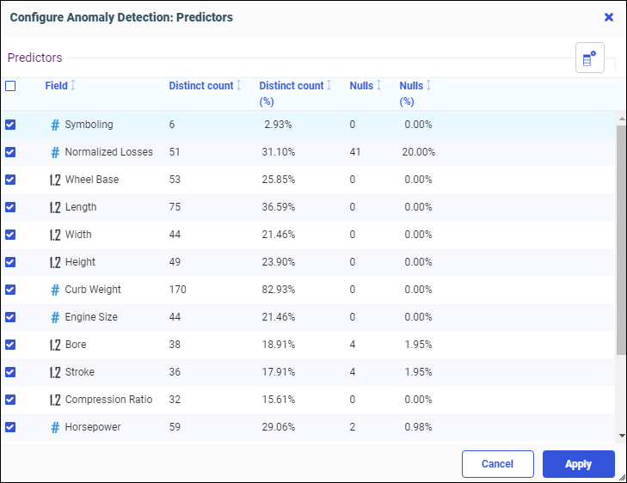Viewport: 627px width, 483px height.
Task: Click the Distinct count (%) column header
Action: [292, 86]
